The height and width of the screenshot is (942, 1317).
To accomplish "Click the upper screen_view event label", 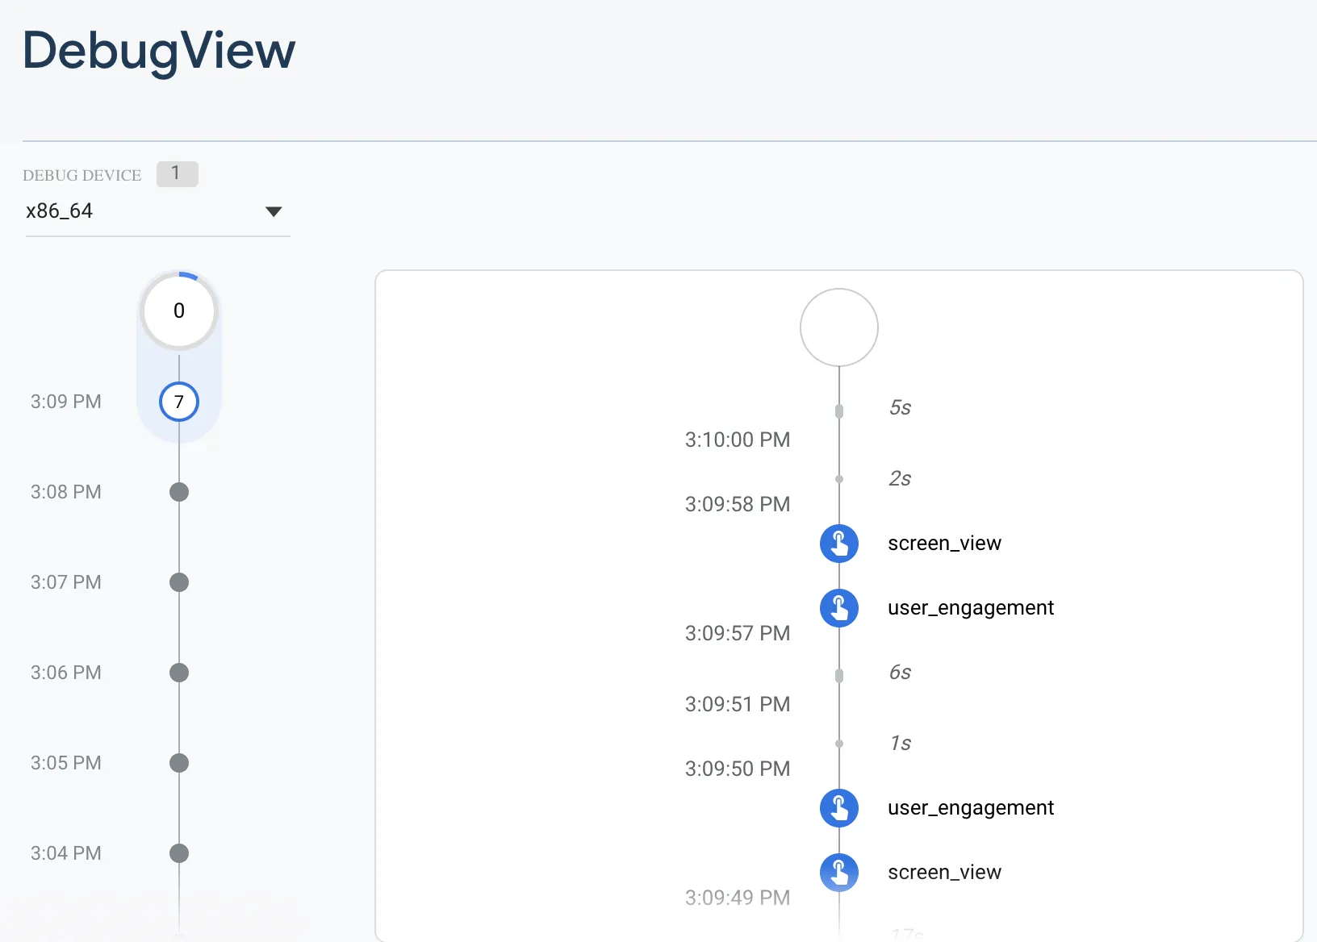I will point(944,544).
